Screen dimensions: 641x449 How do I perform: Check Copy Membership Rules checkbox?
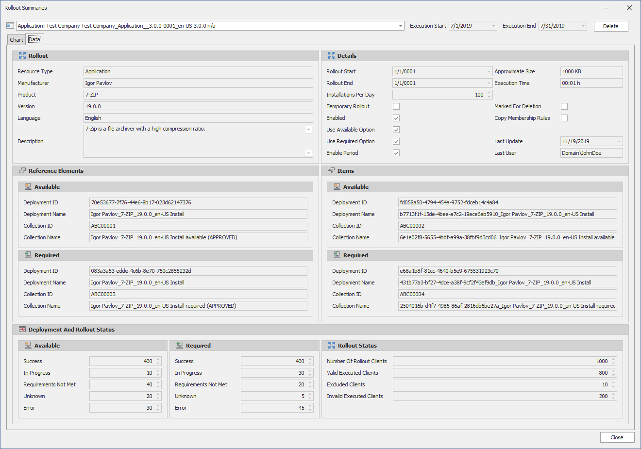(x=564, y=118)
